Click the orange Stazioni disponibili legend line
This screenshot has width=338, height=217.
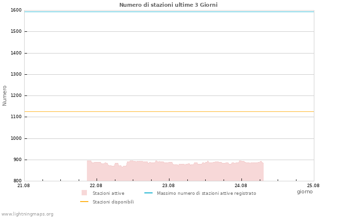pos(84,202)
